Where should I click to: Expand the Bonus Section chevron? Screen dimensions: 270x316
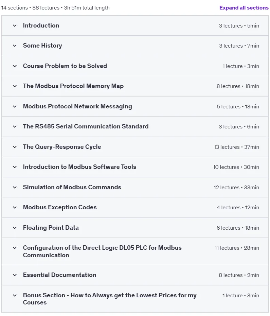click(x=15, y=296)
